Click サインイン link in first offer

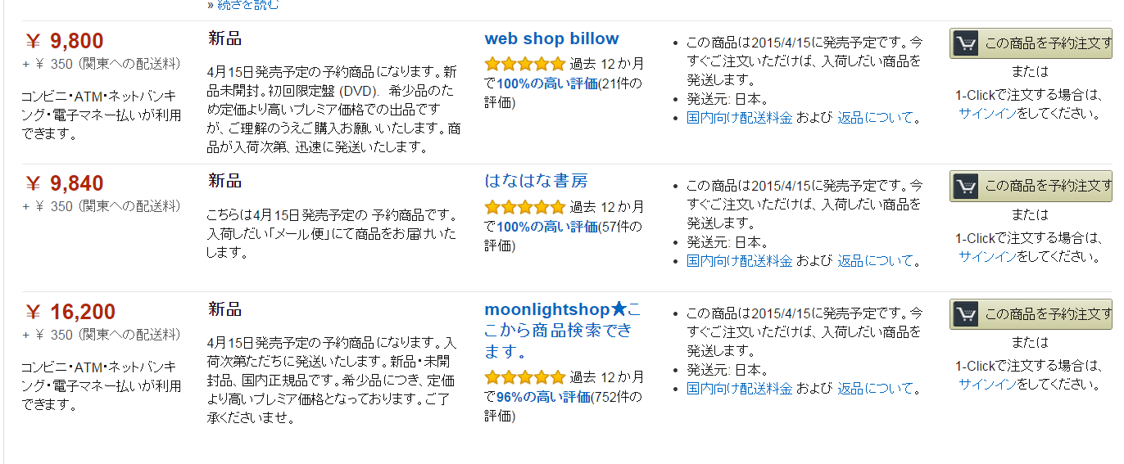coord(988,114)
